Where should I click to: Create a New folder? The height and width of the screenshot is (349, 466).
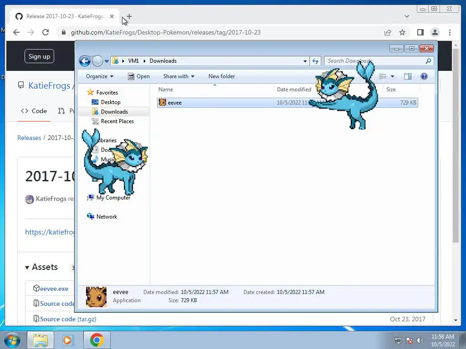[x=222, y=76]
